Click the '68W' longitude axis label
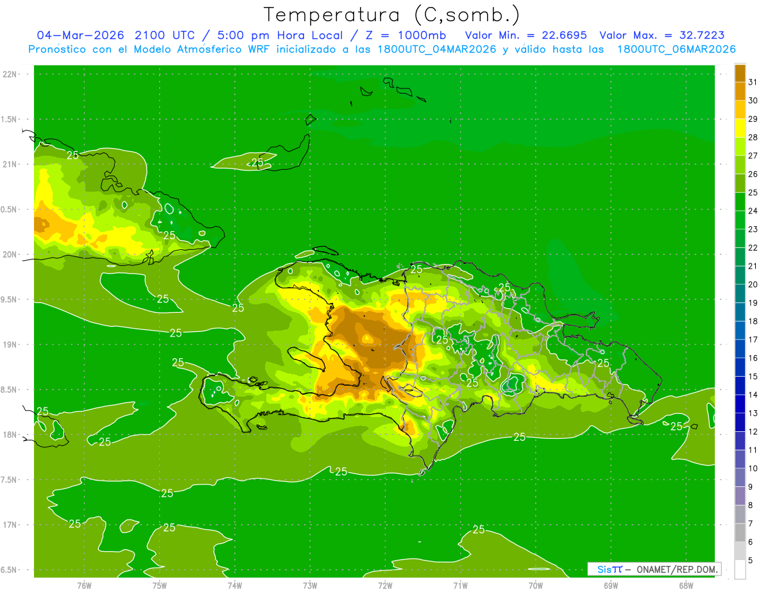770x594 pixels. click(x=686, y=586)
